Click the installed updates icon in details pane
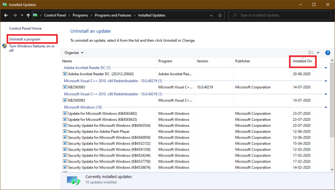This screenshot has width=335, height=190. tap(74, 180)
